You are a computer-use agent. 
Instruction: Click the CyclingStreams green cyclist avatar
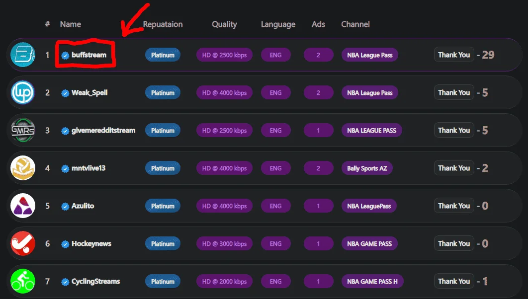22,281
